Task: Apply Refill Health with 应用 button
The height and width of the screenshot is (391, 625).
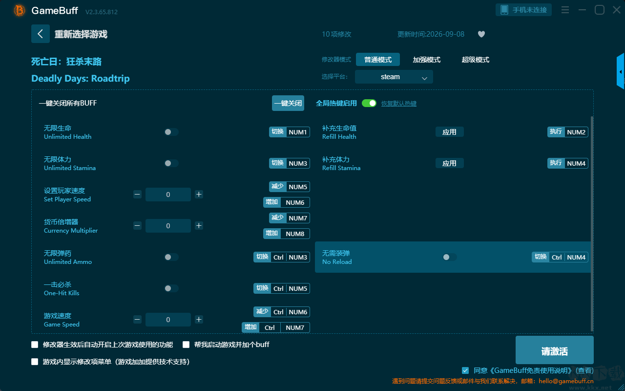Action: tap(450, 132)
